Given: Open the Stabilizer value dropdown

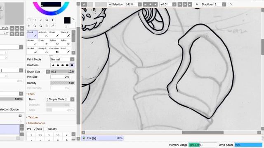Looking at the screenshot, I should 224,5.
